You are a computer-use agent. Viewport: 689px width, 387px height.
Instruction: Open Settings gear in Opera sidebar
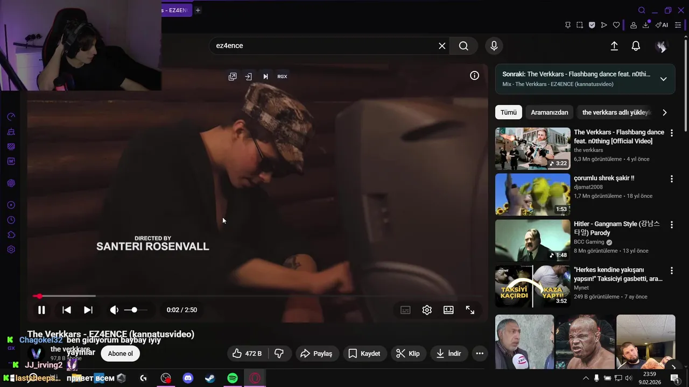11,249
